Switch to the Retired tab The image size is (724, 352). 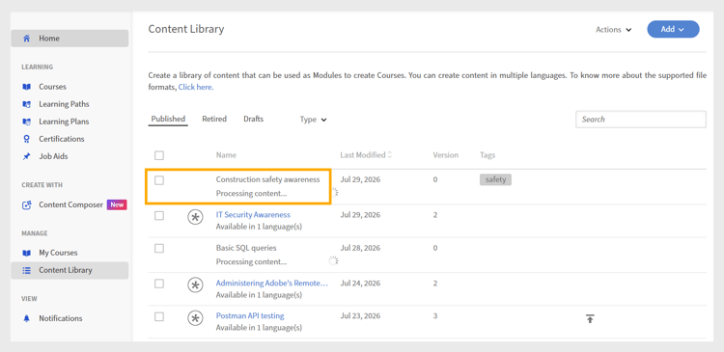[x=214, y=119]
